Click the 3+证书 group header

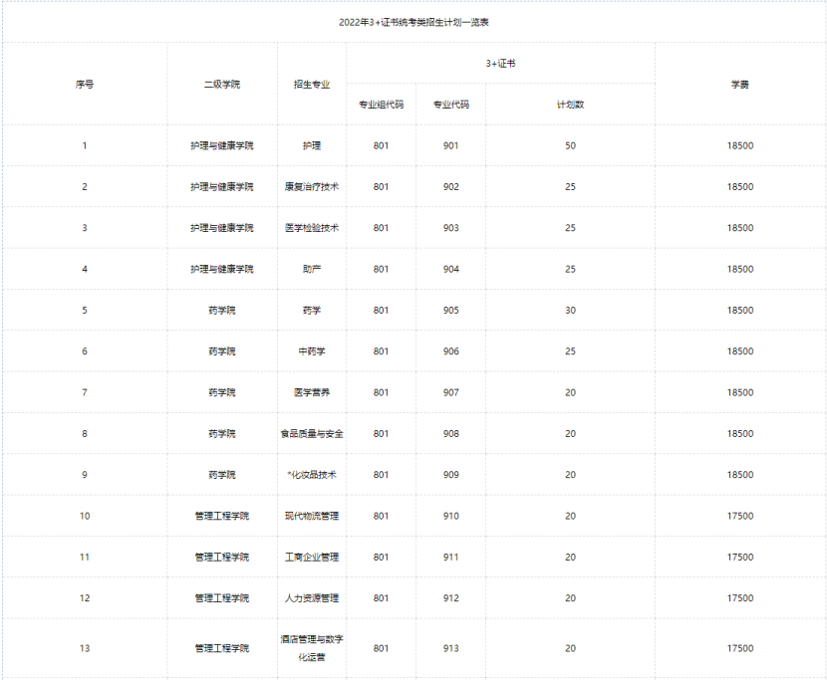(500, 64)
